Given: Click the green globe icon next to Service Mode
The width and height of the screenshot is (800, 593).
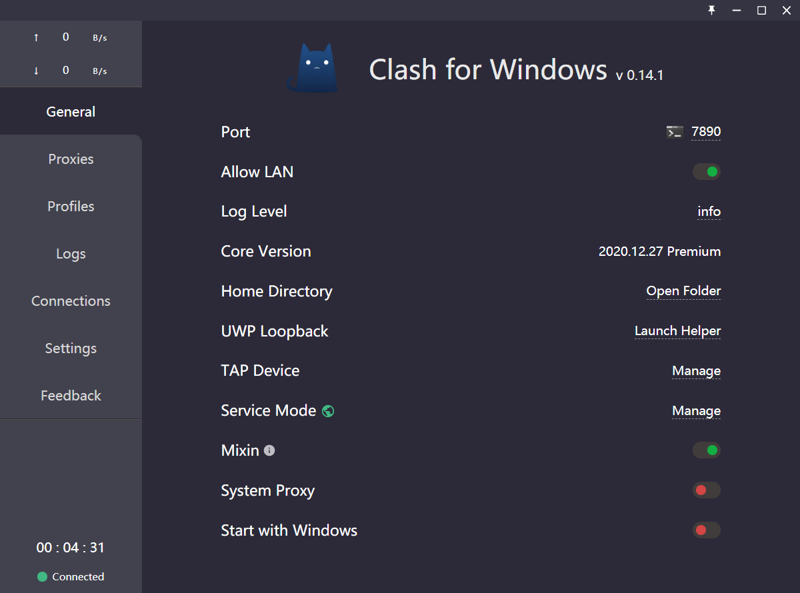Looking at the screenshot, I should point(328,411).
